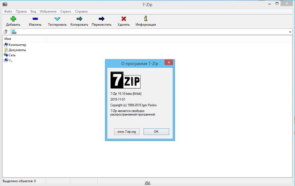The image size is (295, 186).
Task: Open the Информация (Info) toolbar icon
Action: pyautogui.click(x=146, y=19)
